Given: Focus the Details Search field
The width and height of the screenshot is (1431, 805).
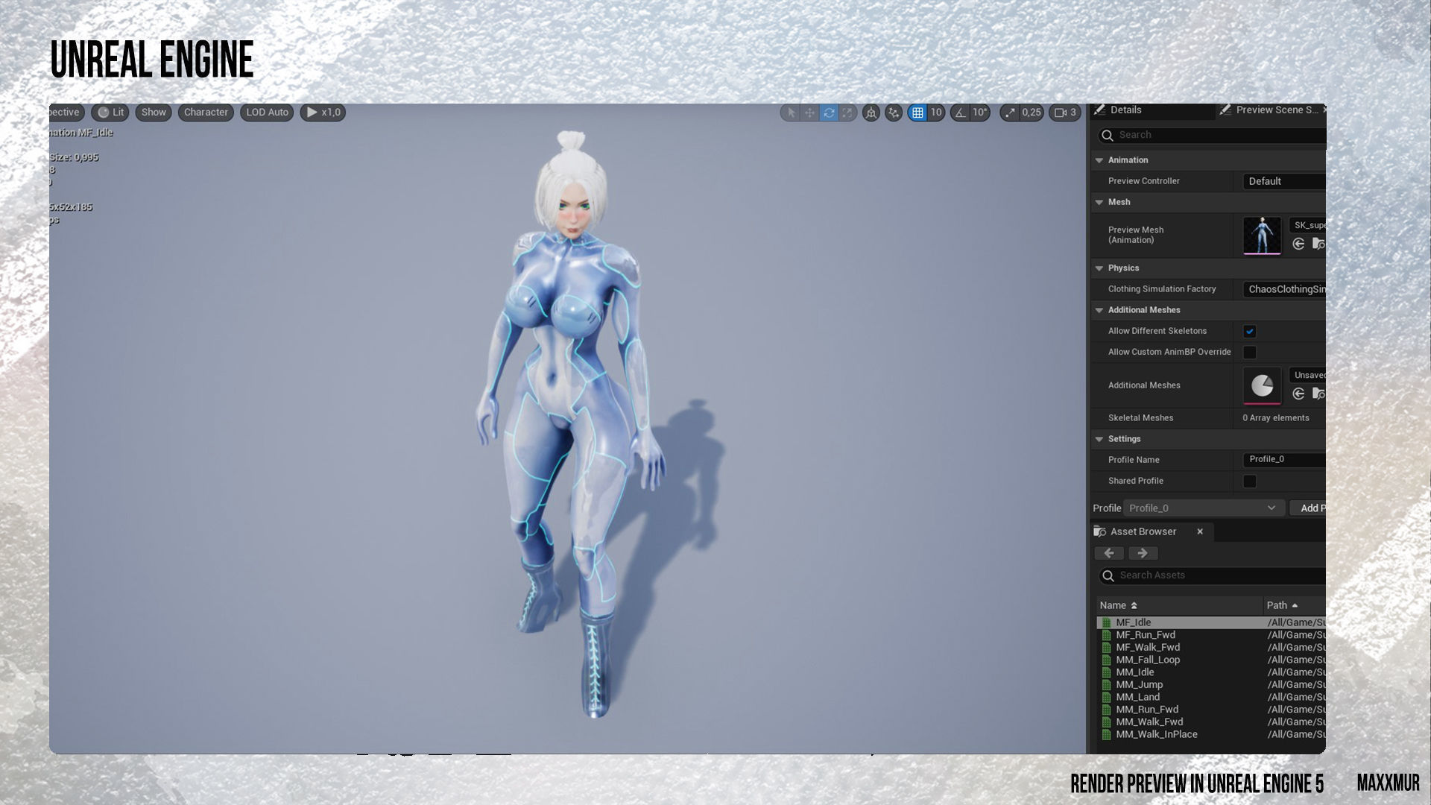Looking at the screenshot, I should [1211, 135].
